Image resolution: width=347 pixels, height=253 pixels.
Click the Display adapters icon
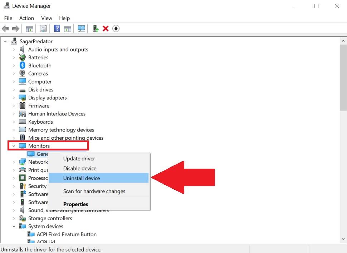coord(22,98)
